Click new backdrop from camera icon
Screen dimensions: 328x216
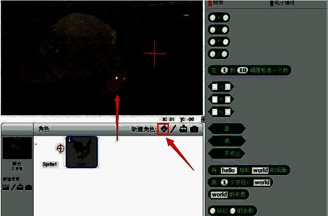pyautogui.click(x=29, y=187)
